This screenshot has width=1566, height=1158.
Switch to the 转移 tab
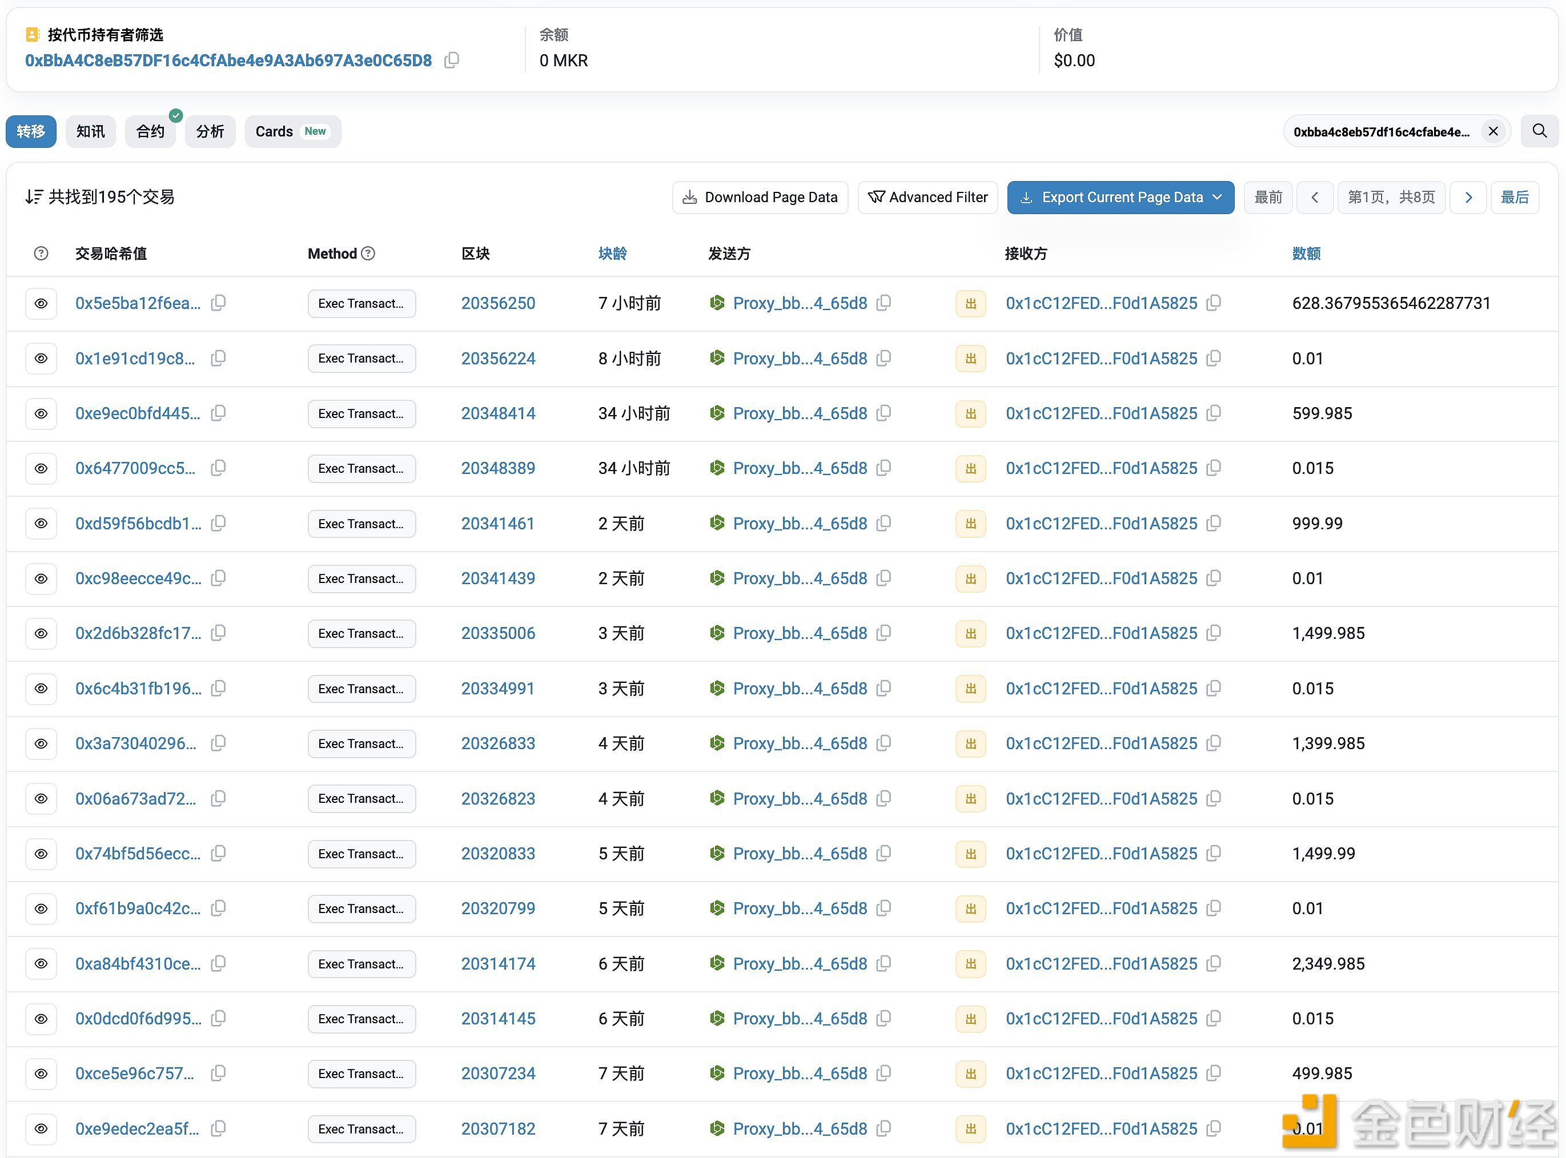[31, 131]
